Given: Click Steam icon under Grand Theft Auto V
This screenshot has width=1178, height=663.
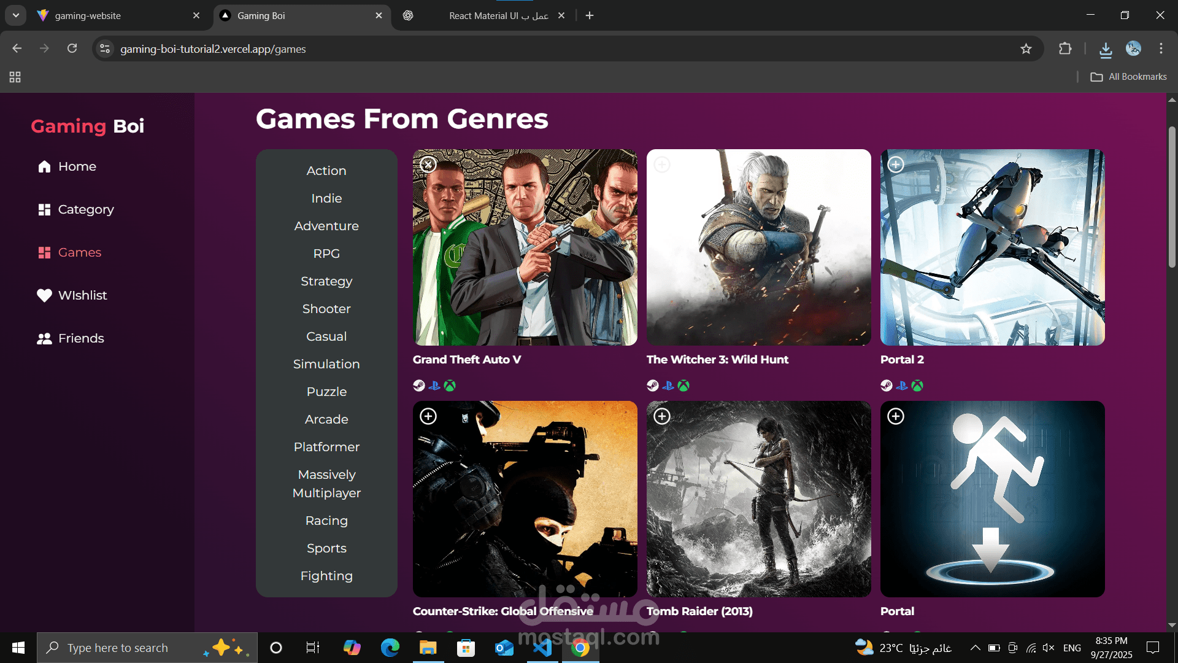Looking at the screenshot, I should [x=419, y=386].
